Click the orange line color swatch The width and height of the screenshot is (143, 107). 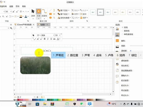click(117, 41)
